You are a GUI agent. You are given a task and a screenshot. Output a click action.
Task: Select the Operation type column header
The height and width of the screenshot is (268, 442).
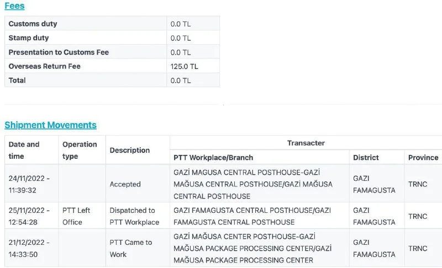(x=80, y=150)
